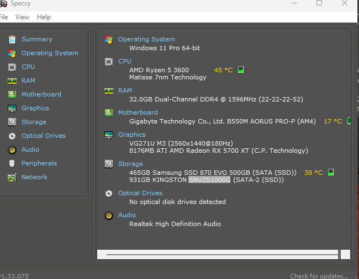Click the CPU chip icon in summary panel
359x279 pixels.
coord(109,62)
